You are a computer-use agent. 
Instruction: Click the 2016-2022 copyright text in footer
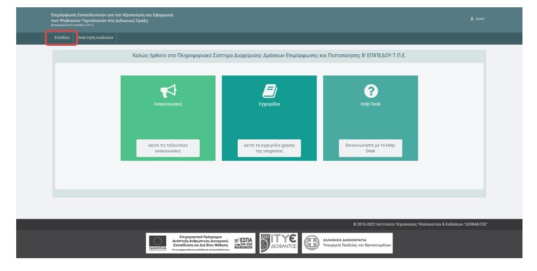tap(420, 224)
